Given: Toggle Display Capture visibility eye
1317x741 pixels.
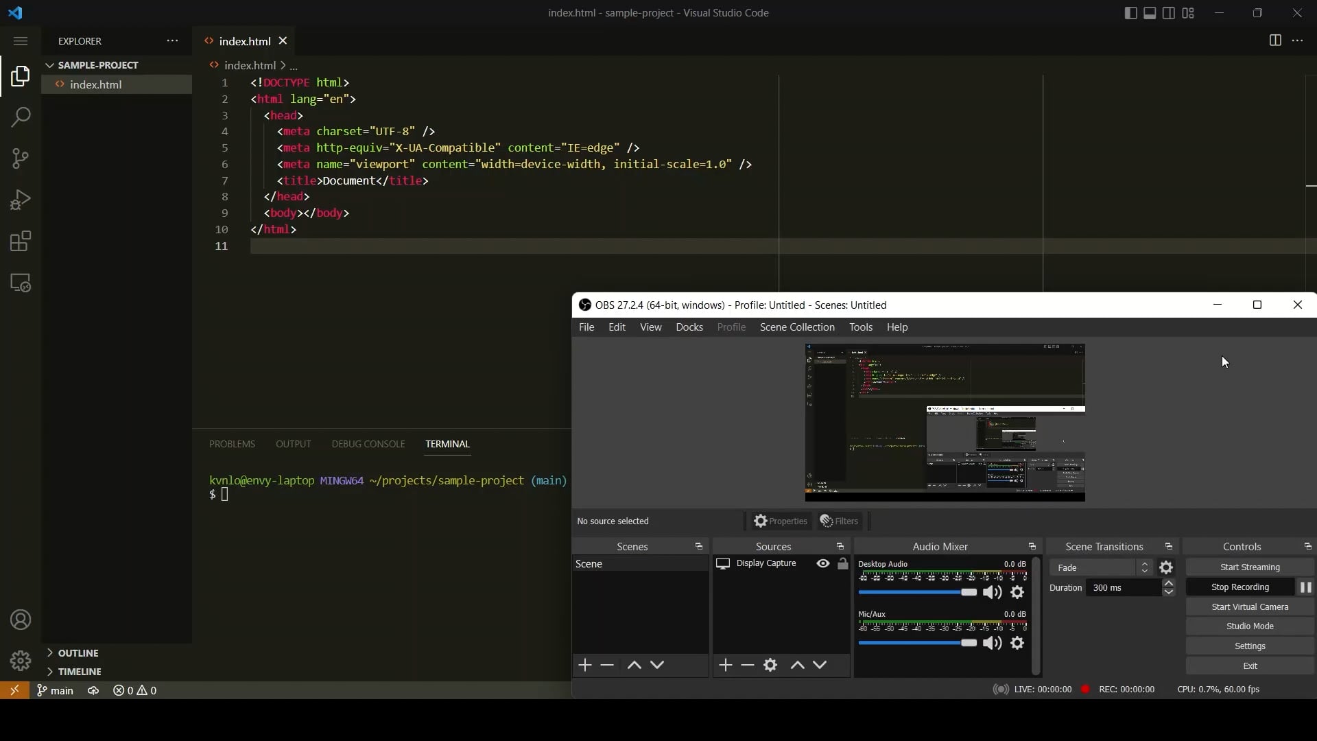Looking at the screenshot, I should pos(823,563).
